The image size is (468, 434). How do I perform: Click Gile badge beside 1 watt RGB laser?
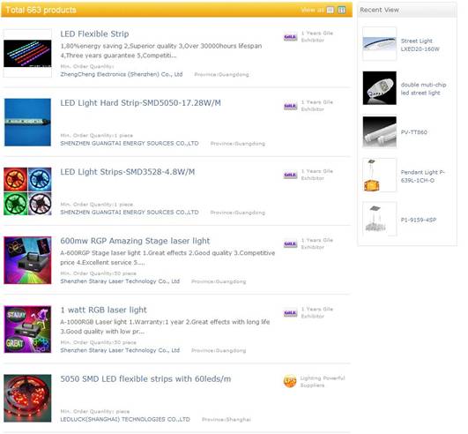coord(290,313)
